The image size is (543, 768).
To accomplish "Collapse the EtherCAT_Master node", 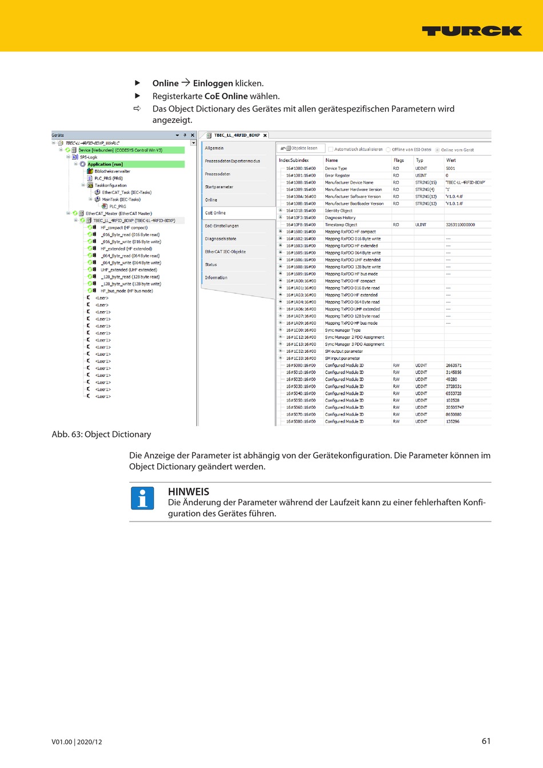I will tap(68, 213).
